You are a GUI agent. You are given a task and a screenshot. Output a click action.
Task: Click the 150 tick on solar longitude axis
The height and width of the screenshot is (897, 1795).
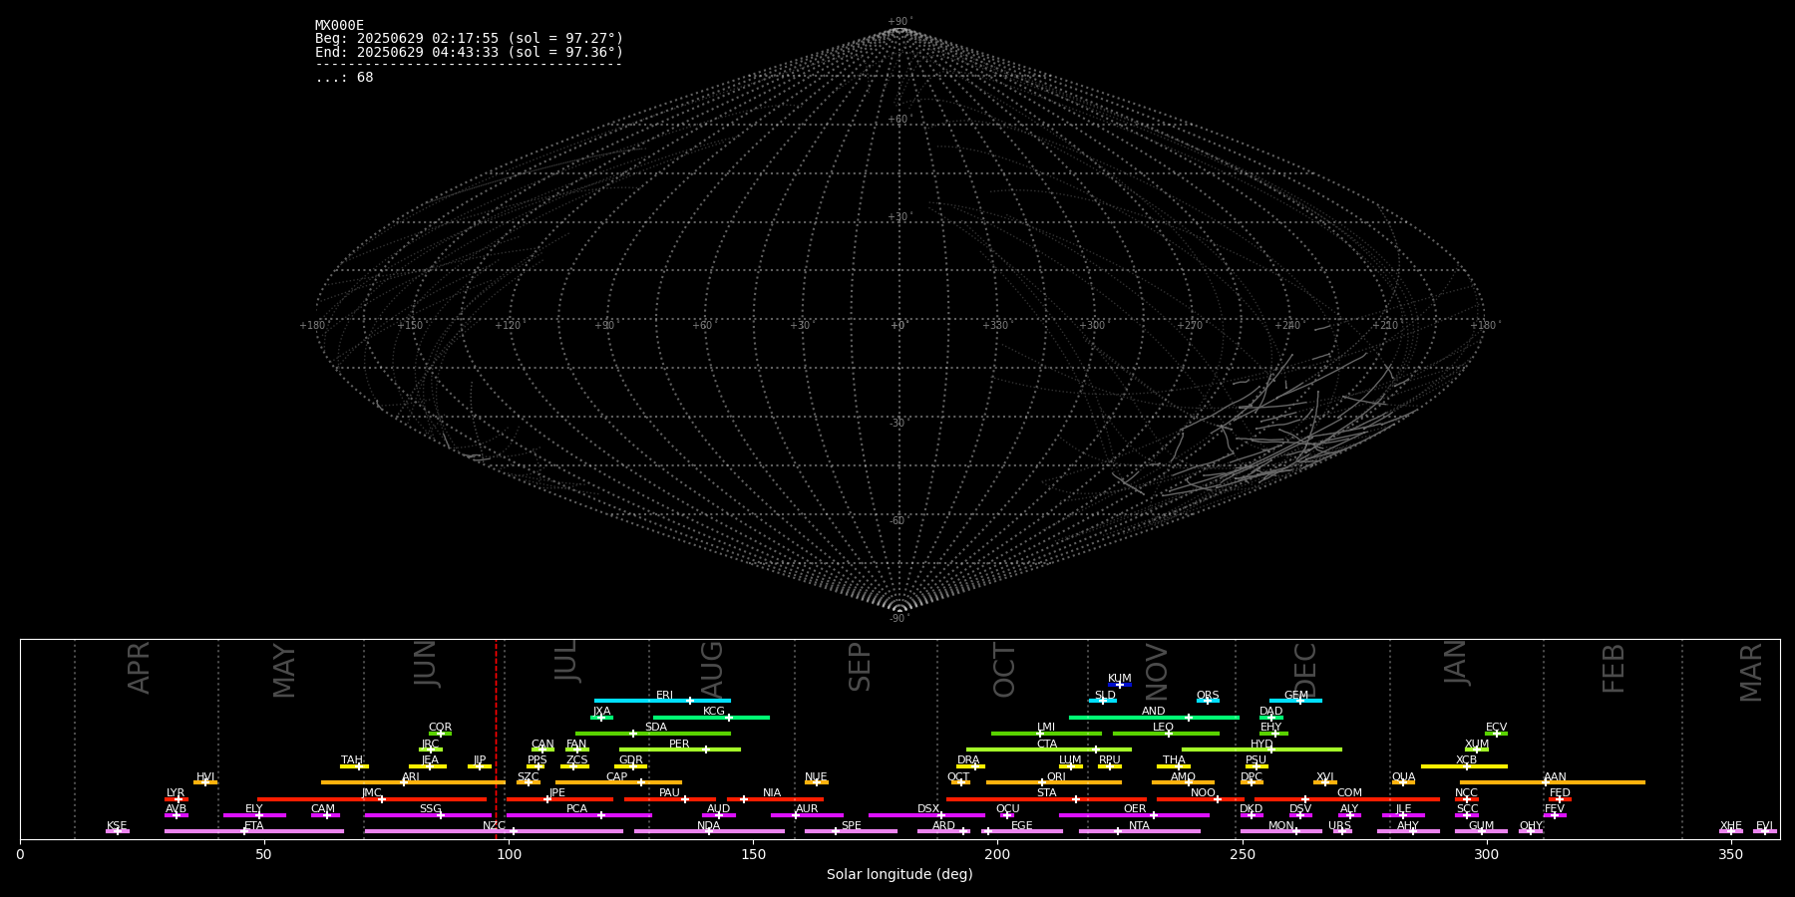(753, 854)
